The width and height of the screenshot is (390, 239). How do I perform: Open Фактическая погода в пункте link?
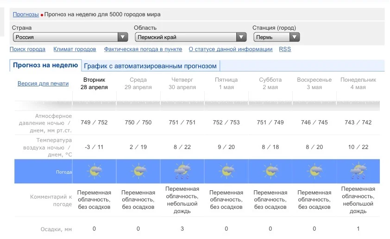tap(142, 49)
